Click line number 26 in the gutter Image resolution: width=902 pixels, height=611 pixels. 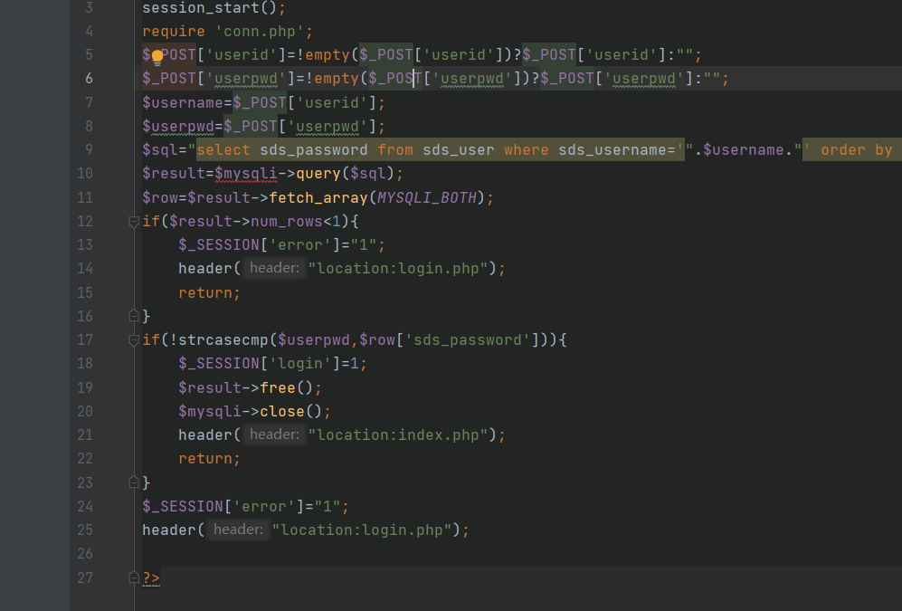[x=84, y=553]
